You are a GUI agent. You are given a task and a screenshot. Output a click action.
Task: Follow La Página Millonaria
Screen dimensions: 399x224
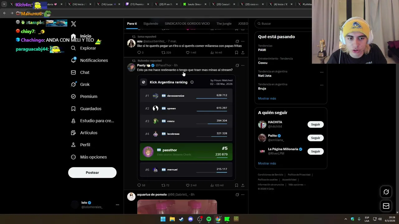pos(315,151)
